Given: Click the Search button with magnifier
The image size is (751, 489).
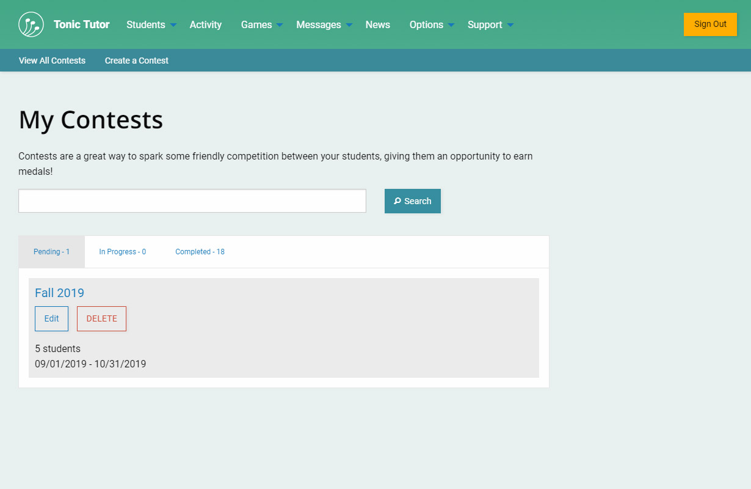Looking at the screenshot, I should coord(412,201).
